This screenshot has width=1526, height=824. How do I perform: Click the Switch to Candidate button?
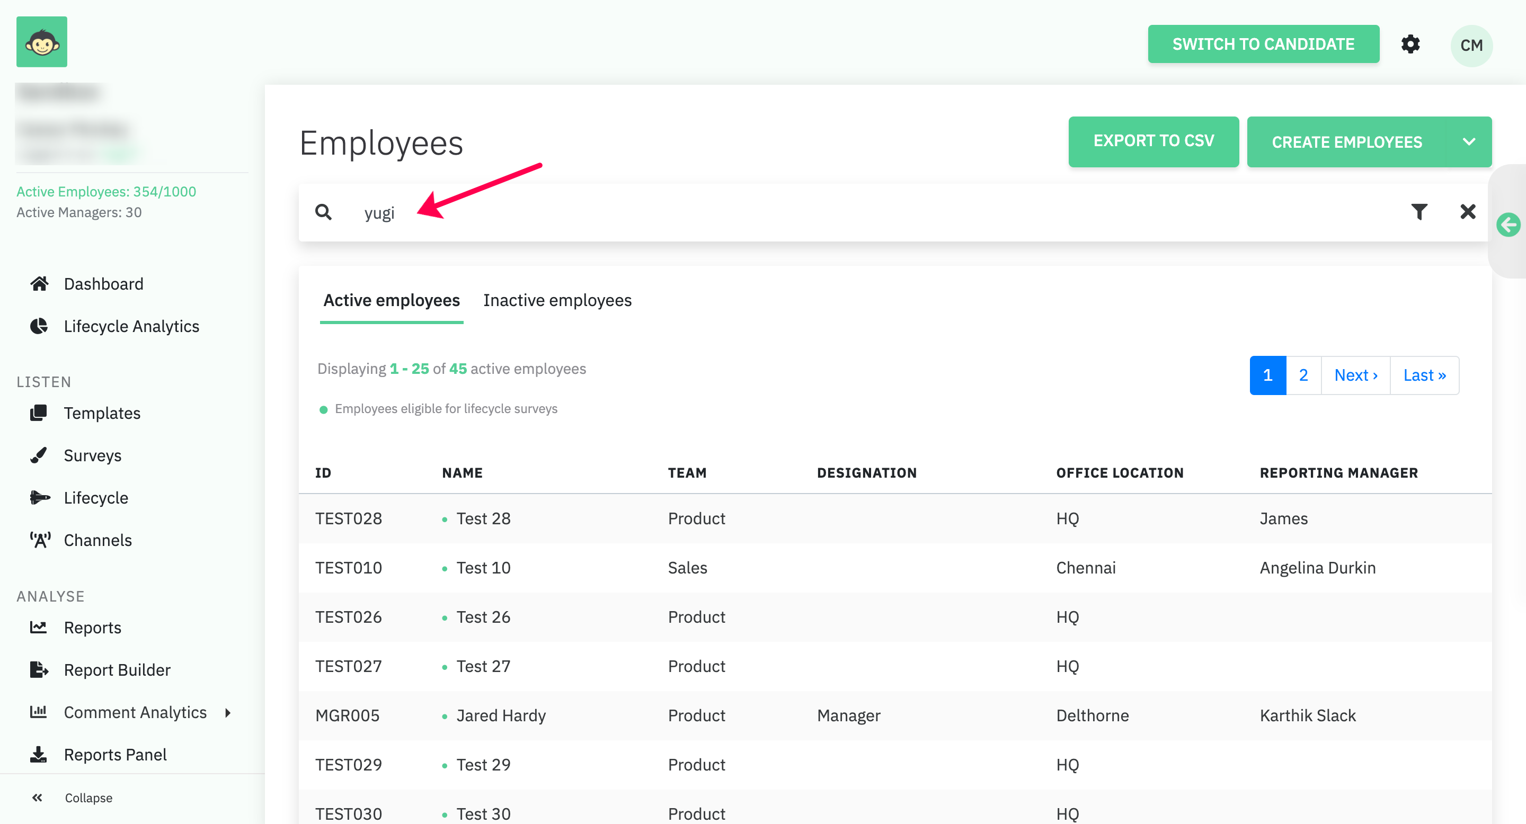1263,44
